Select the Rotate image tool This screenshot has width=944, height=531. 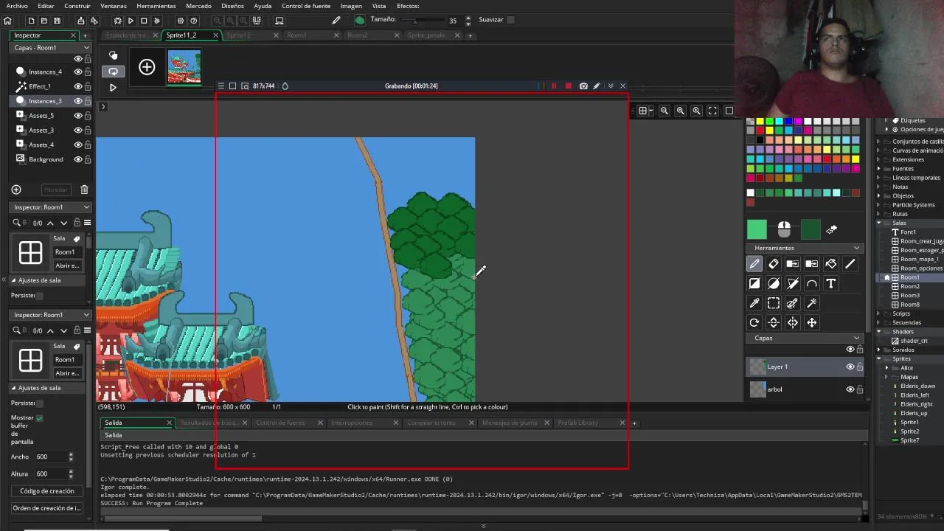(754, 322)
